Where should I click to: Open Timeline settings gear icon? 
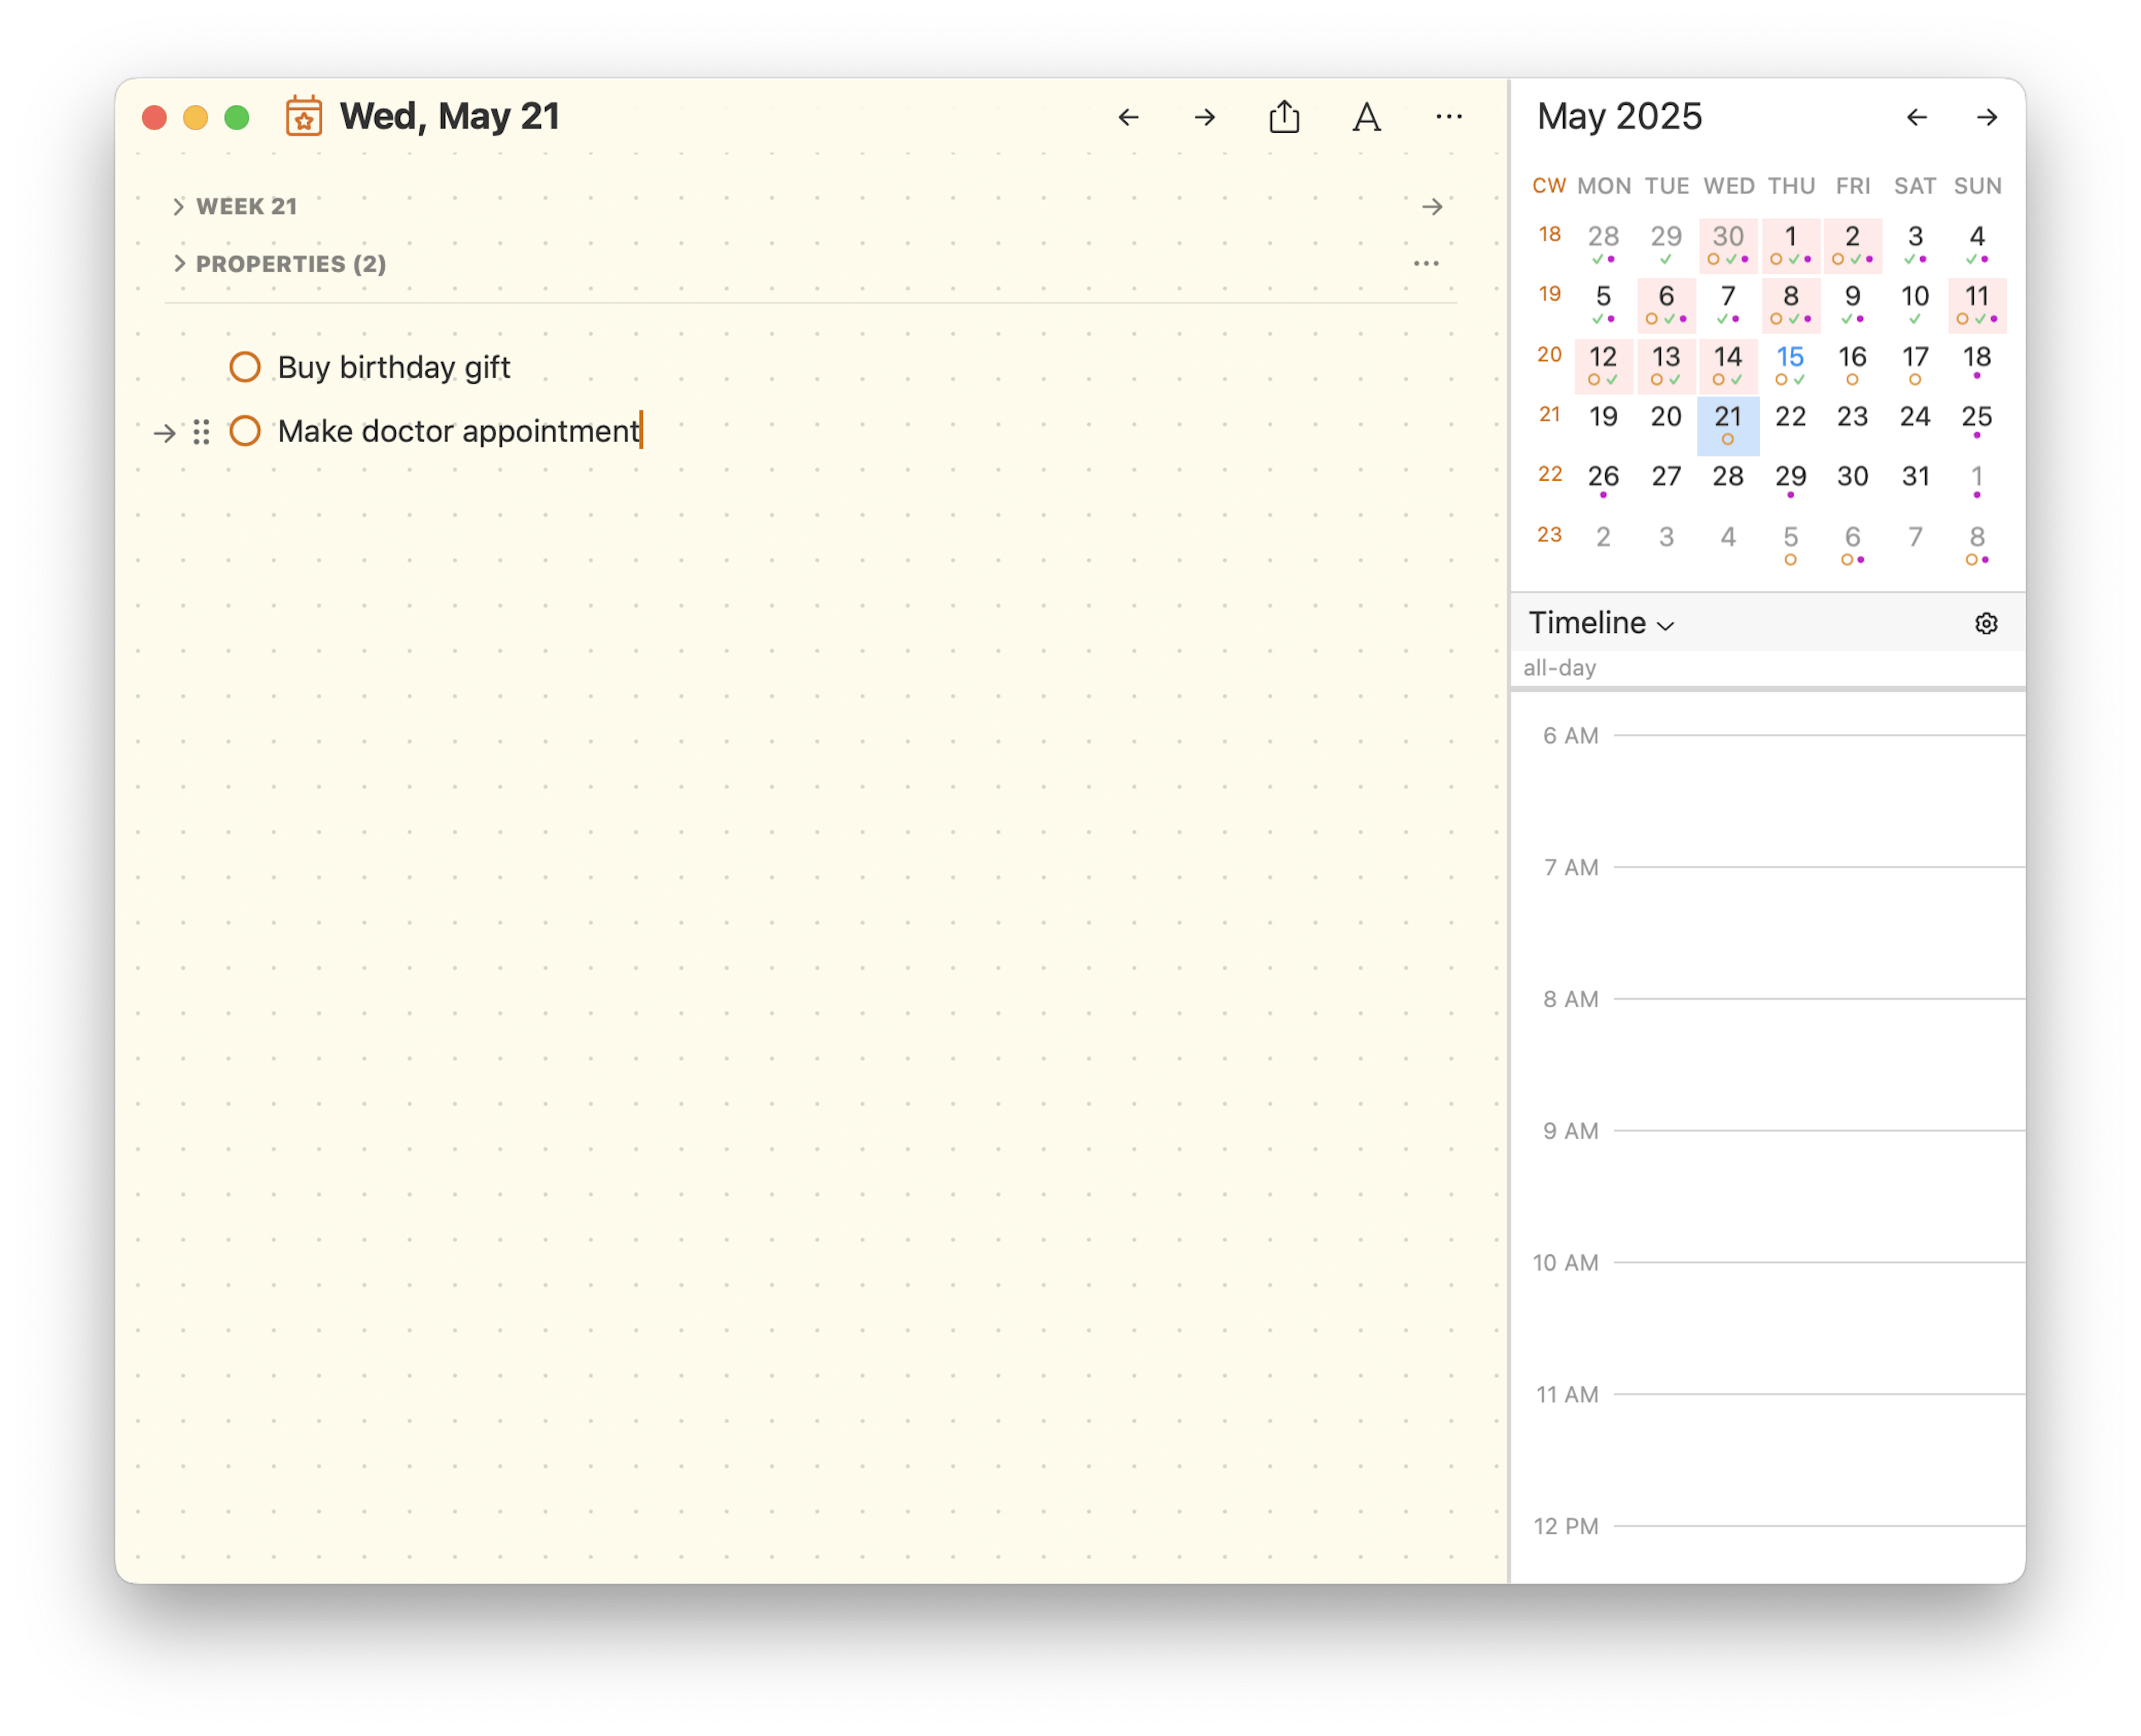(x=1986, y=624)
